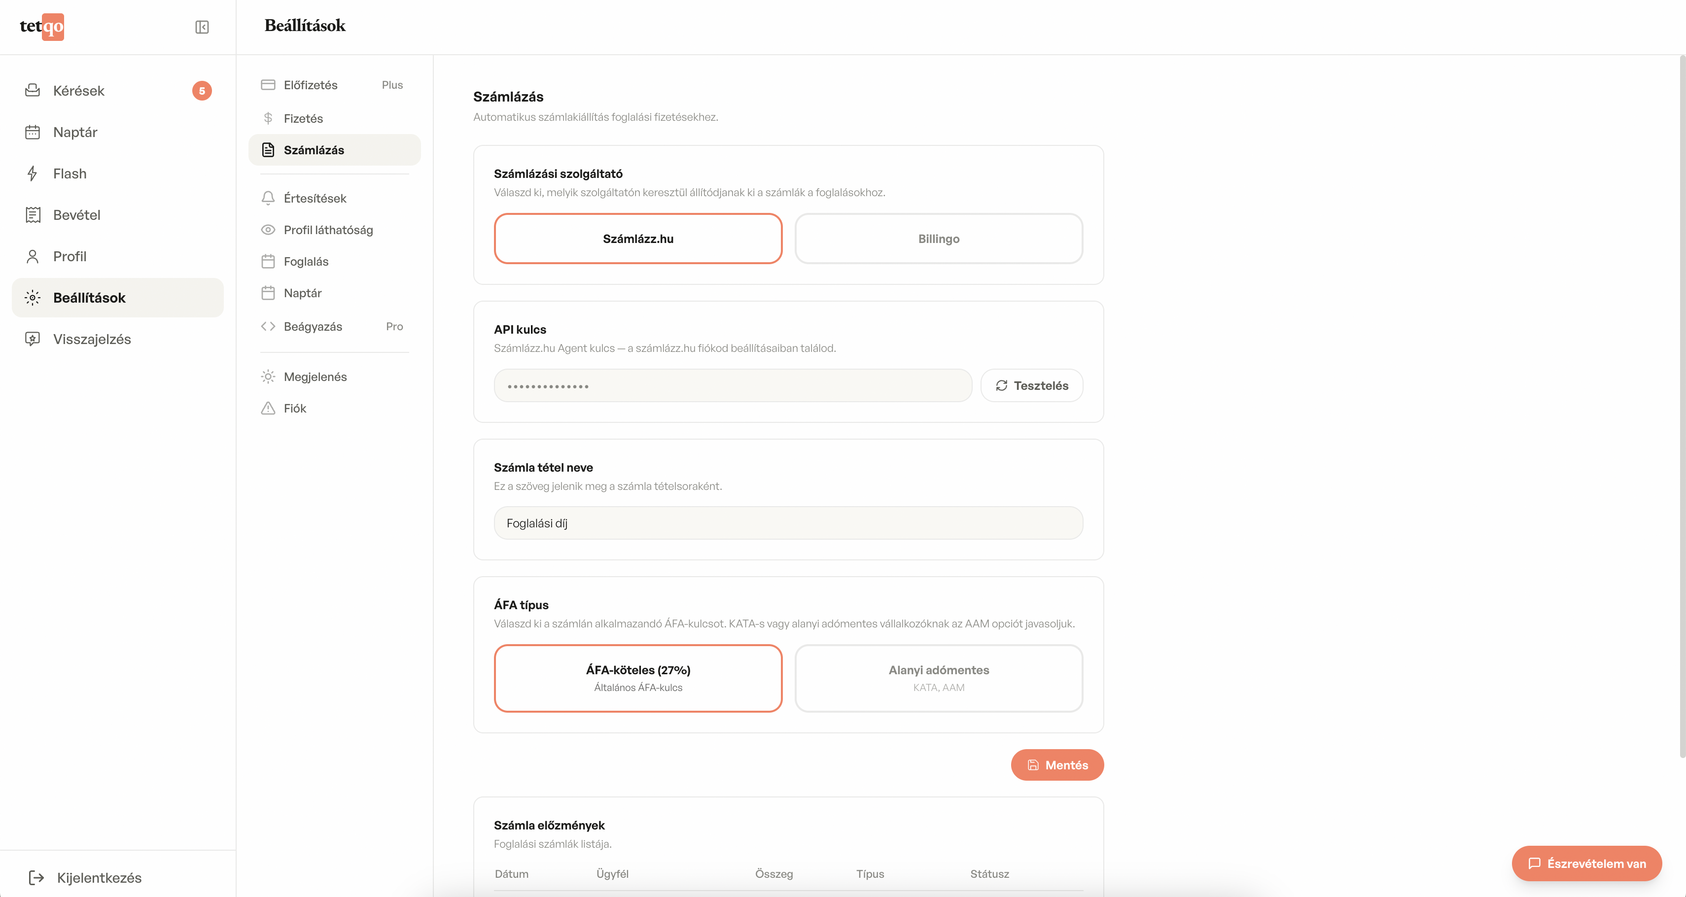This screenshot has height=897, width=1686.
Task: Select Billingo as invoicing provider
Action: point(938,239)
